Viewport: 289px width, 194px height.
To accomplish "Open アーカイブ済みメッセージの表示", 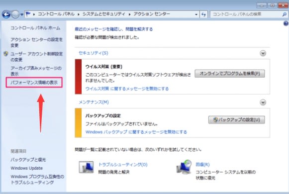I will click(36, 71).
